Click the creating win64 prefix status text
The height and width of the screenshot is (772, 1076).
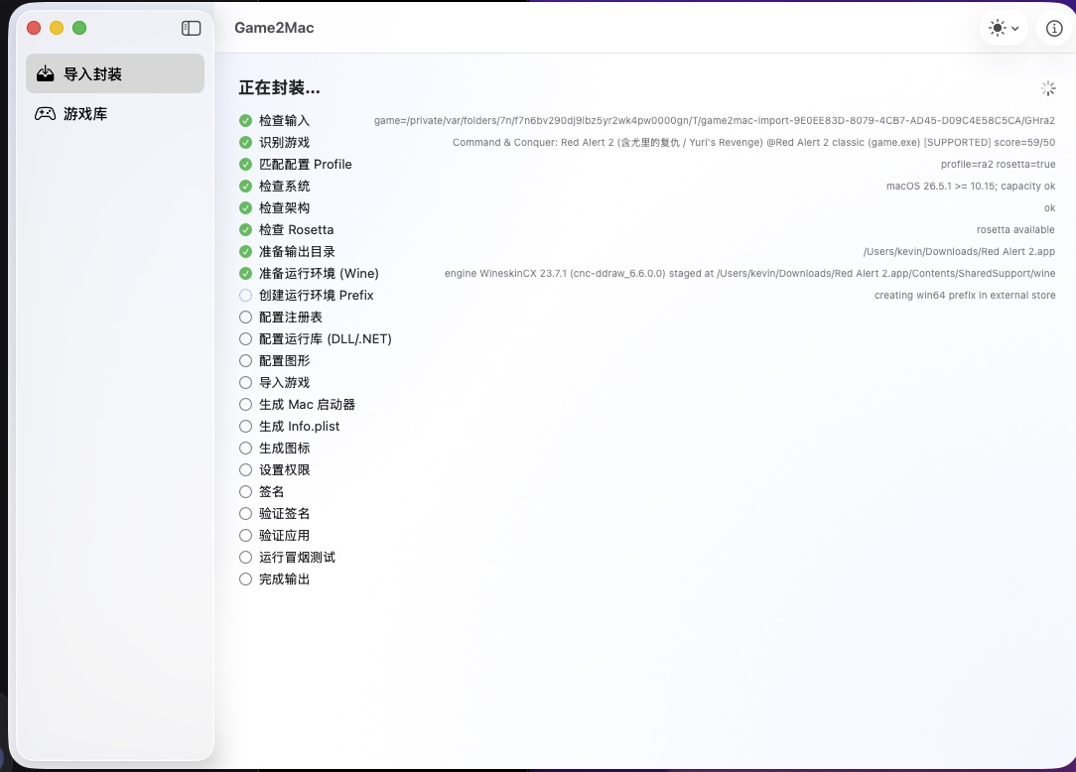(965, 295)
